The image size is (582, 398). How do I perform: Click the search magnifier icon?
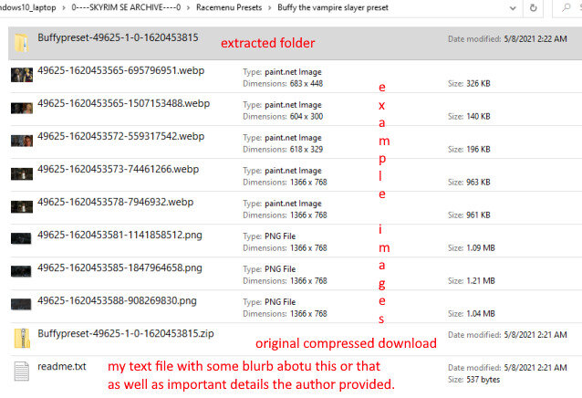(566, 7)
